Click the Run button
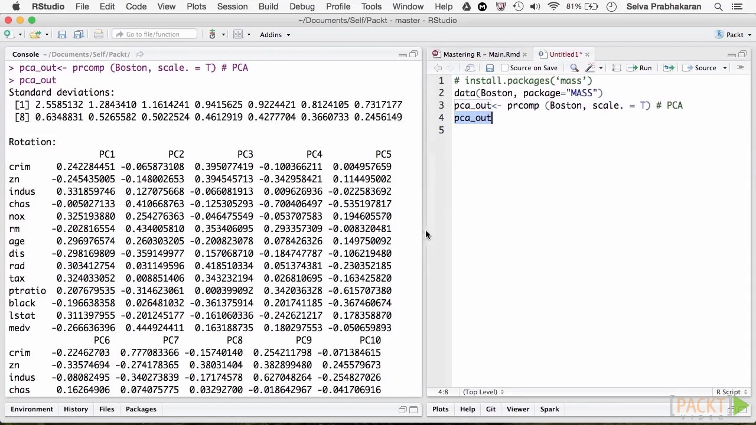Image resolution: width=756 pixels, height=425 pixels. [640, 68]
